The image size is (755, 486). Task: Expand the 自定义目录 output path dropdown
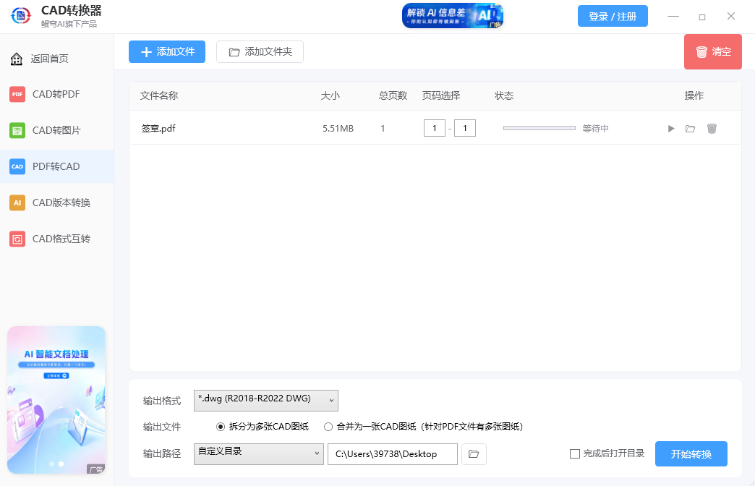coord(258,453)
